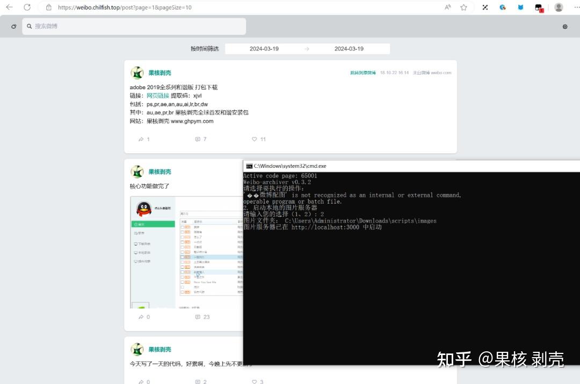The image size is (580, 384).
Task: Toggle the favorites star in the address bar
Action: [462, 8]
